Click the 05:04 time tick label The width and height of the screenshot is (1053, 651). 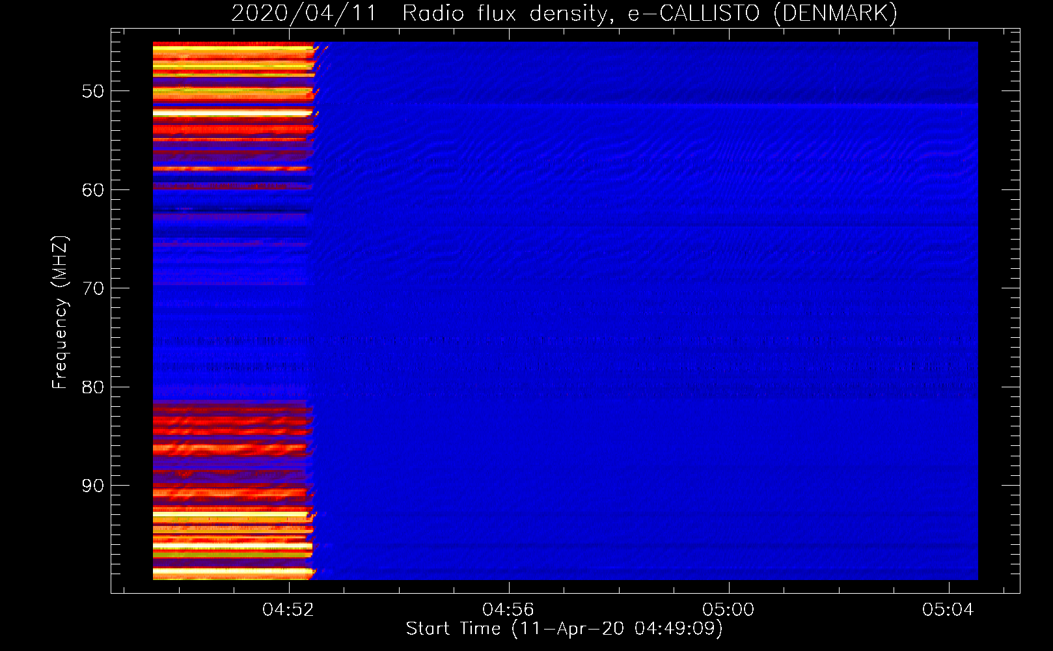pos(948,609)
